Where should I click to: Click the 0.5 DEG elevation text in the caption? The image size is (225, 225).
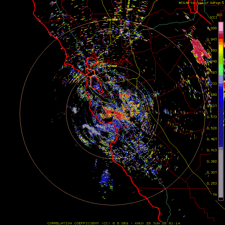[x=120, y=223]
